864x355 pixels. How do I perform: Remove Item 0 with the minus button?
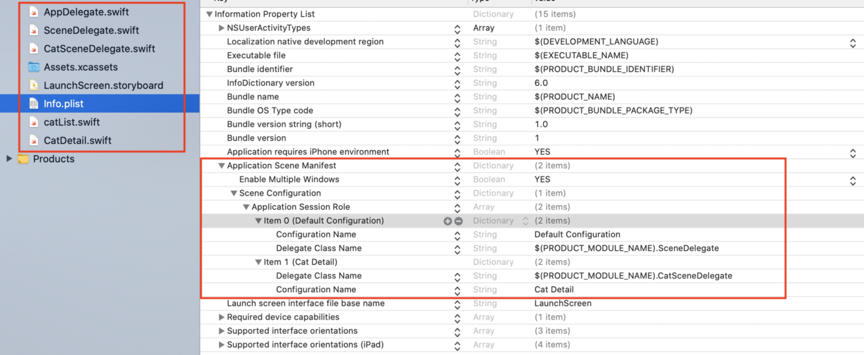459,221
